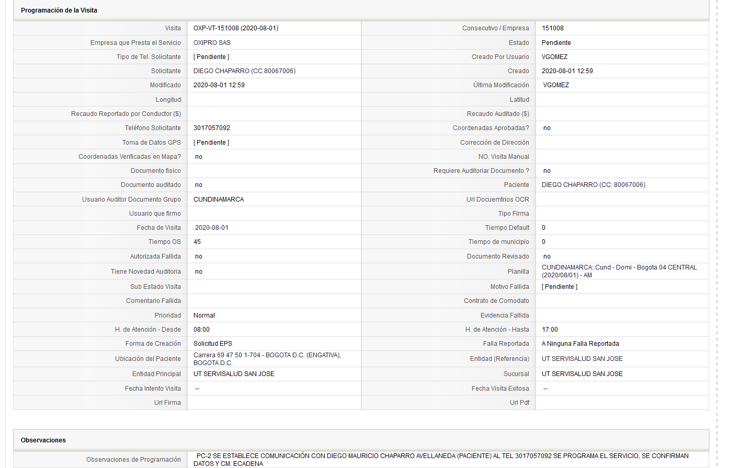Click the Tiempo OS value 45

[x=197, y=242]
